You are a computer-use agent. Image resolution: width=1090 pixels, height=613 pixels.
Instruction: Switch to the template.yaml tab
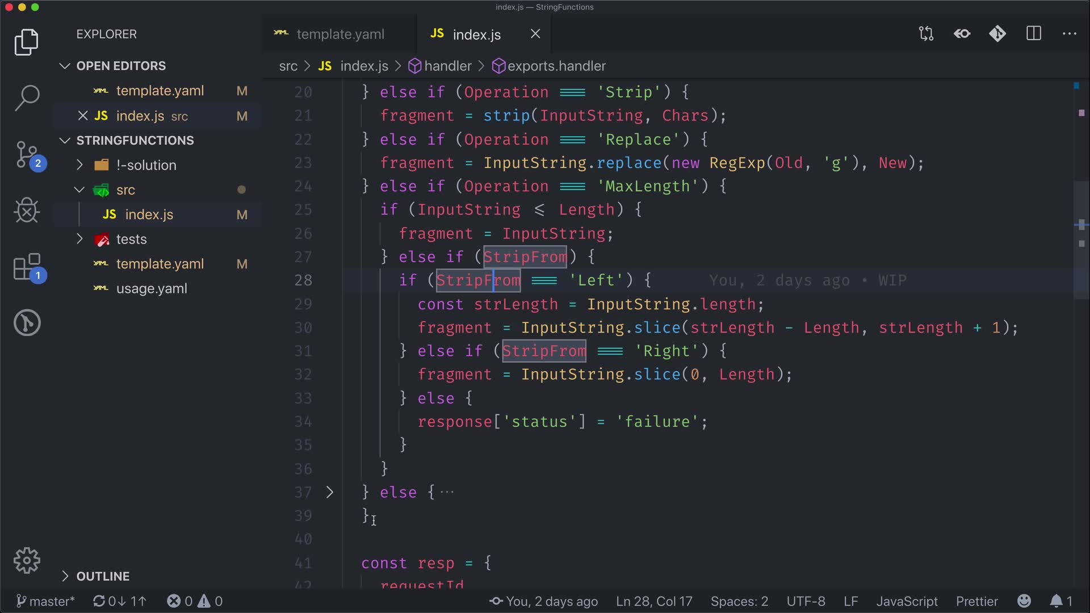tap(339, 34)
